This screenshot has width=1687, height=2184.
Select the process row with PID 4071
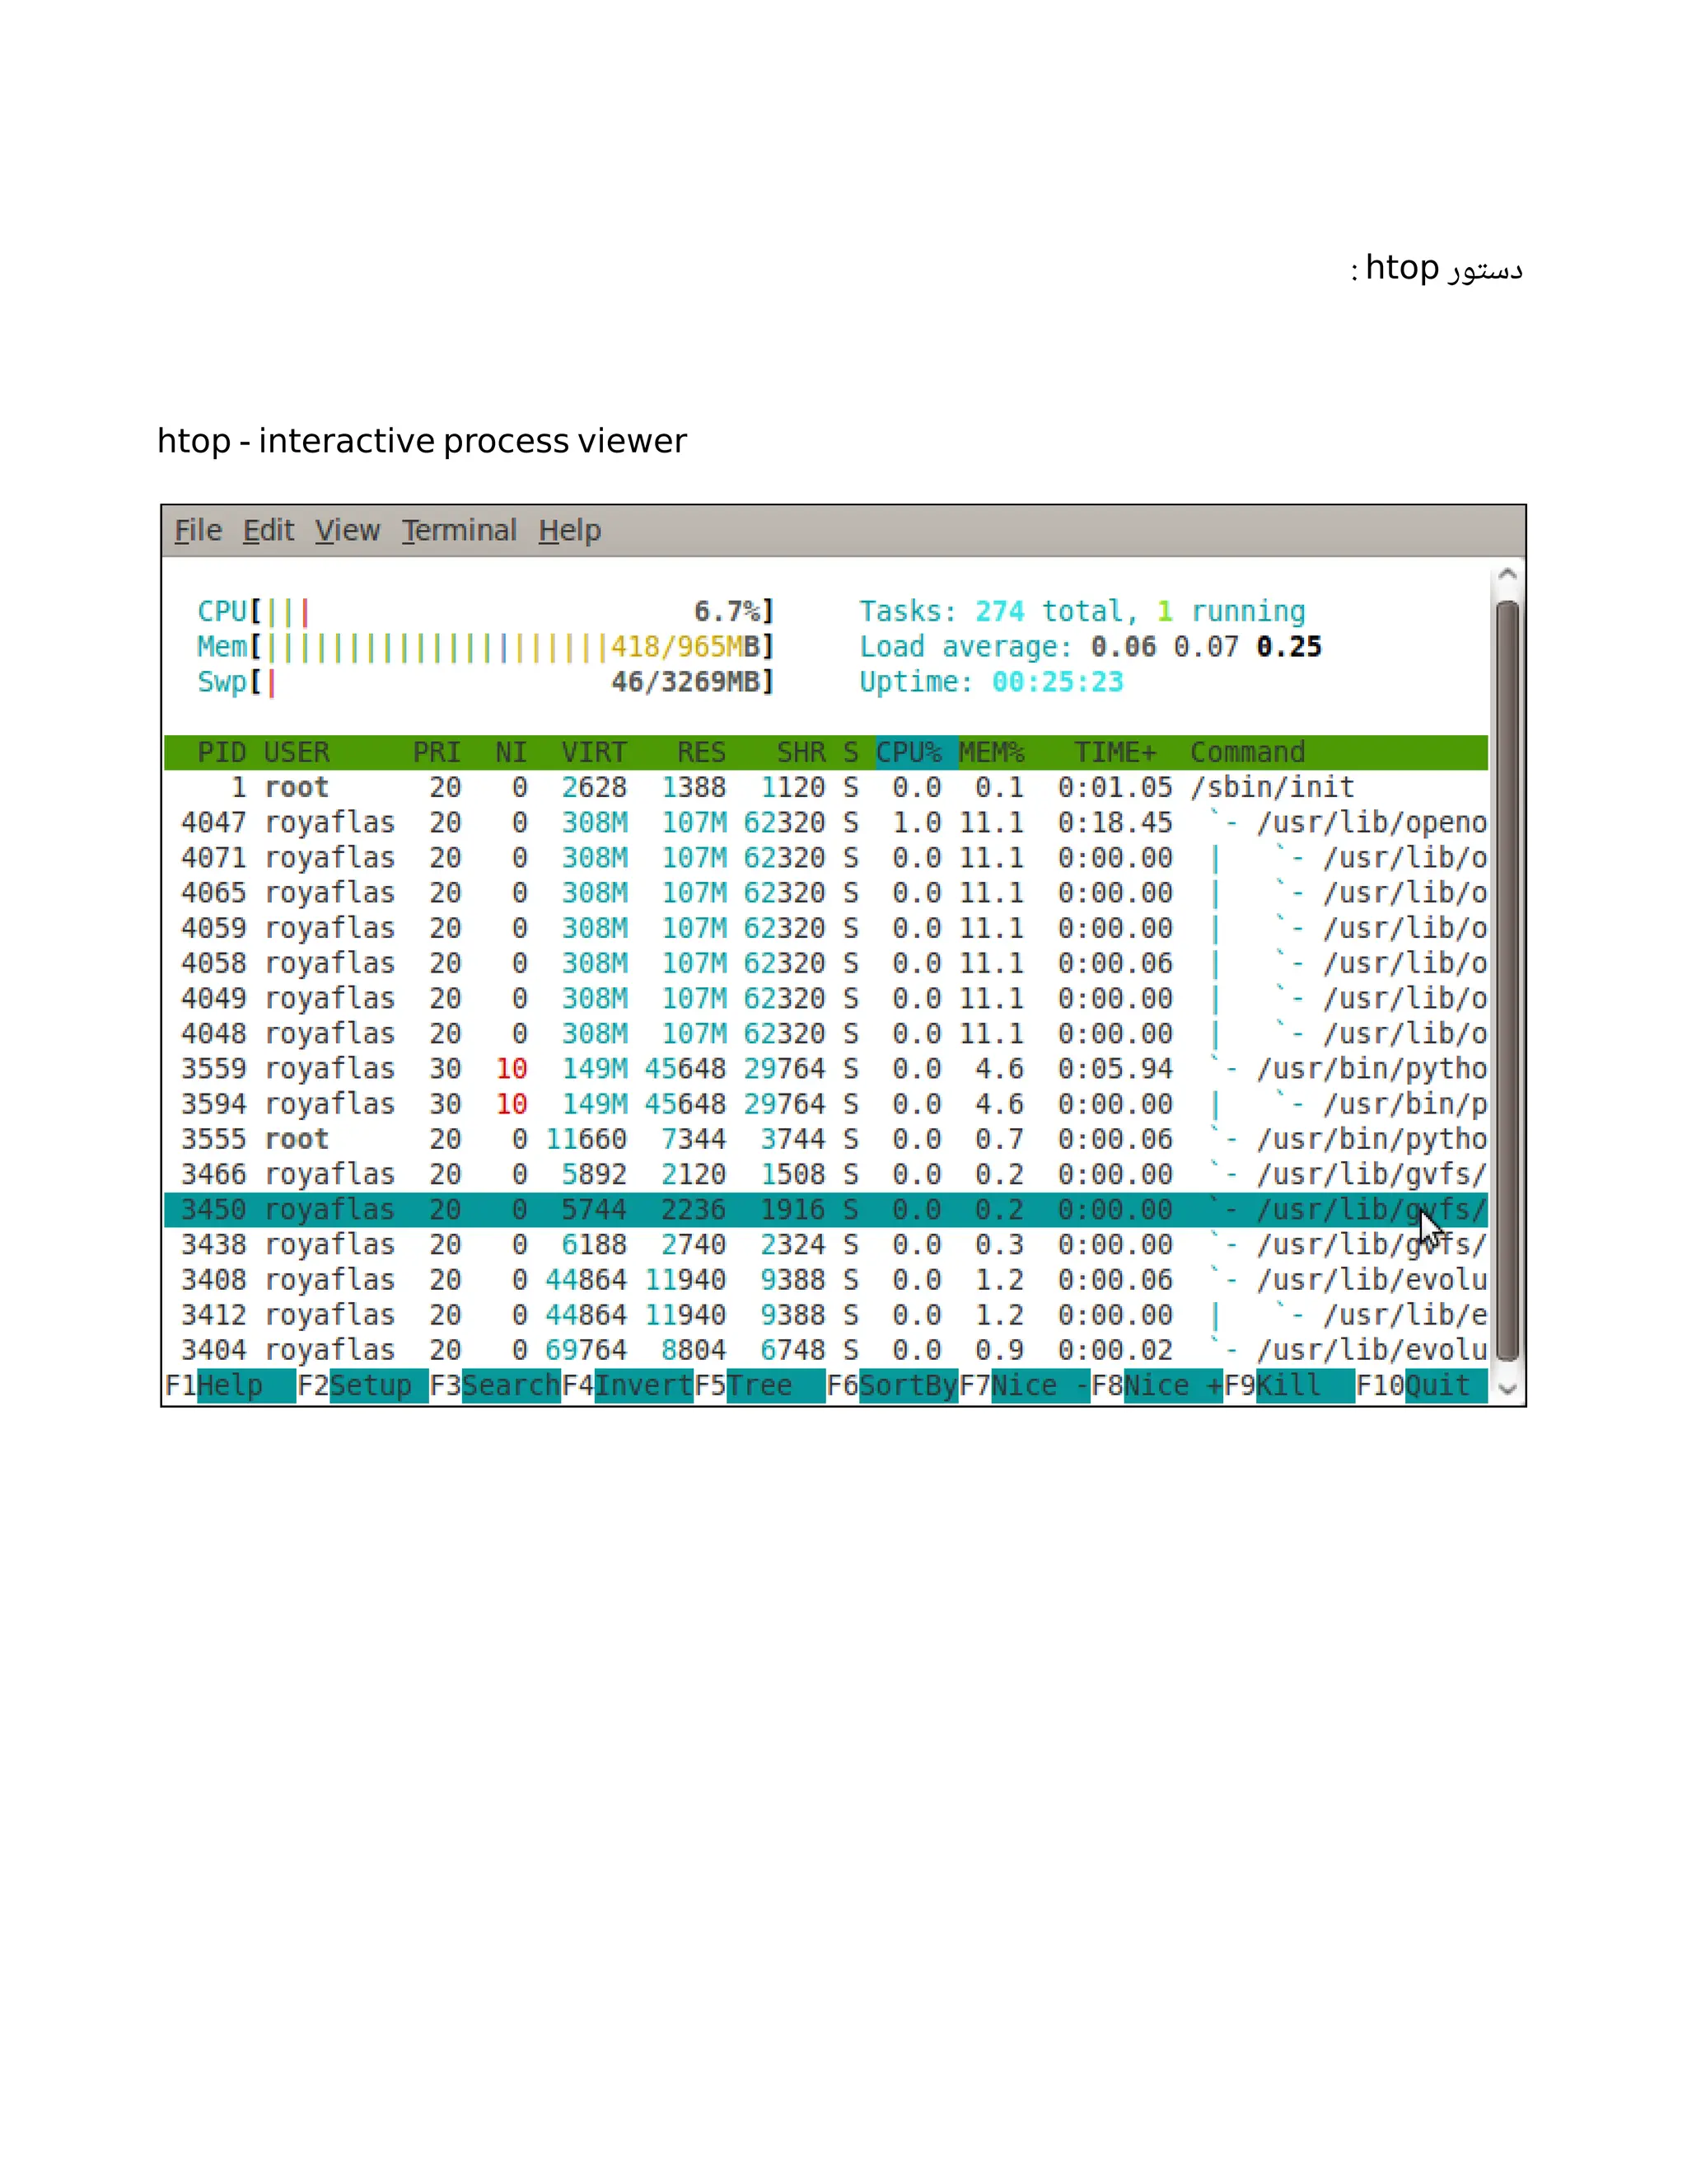click(825, 857)
